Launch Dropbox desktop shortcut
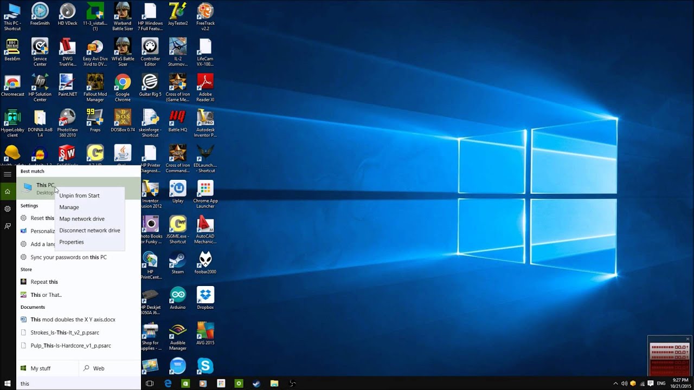 tap(205, 298)
